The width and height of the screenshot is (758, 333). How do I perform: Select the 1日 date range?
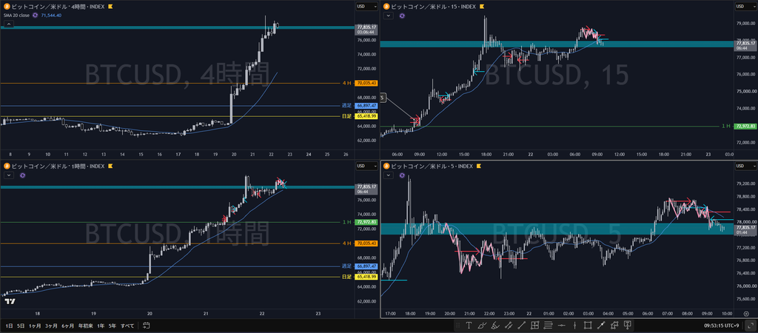(7, 326)
